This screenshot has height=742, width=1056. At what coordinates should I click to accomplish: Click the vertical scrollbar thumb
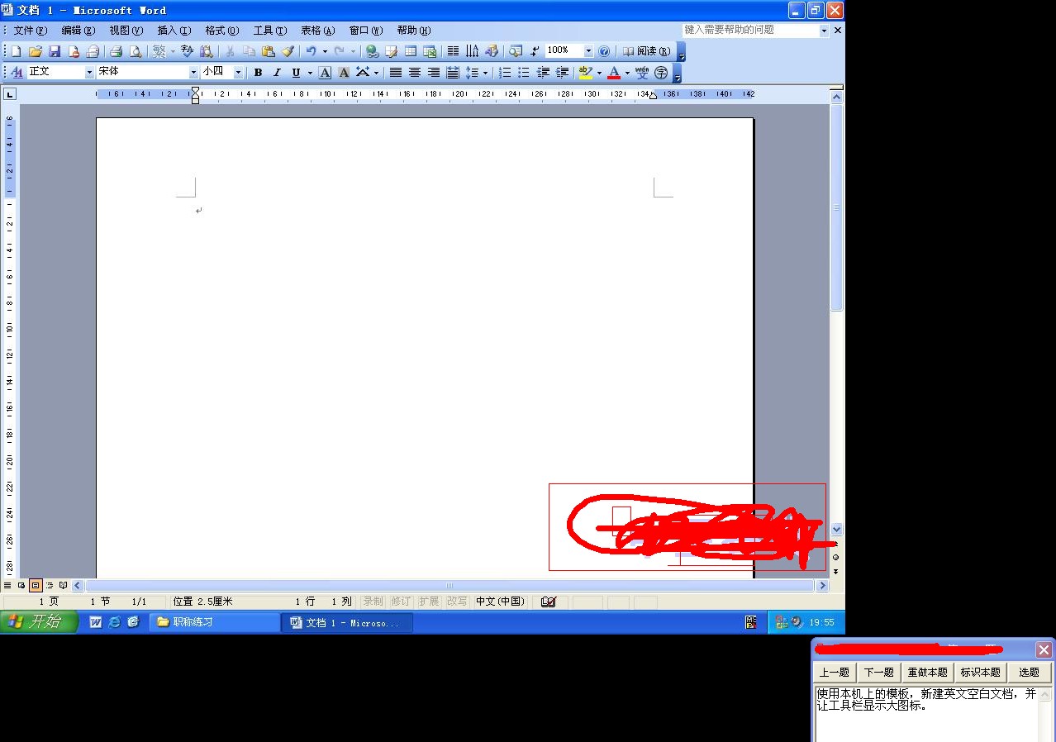click(836, 207)
